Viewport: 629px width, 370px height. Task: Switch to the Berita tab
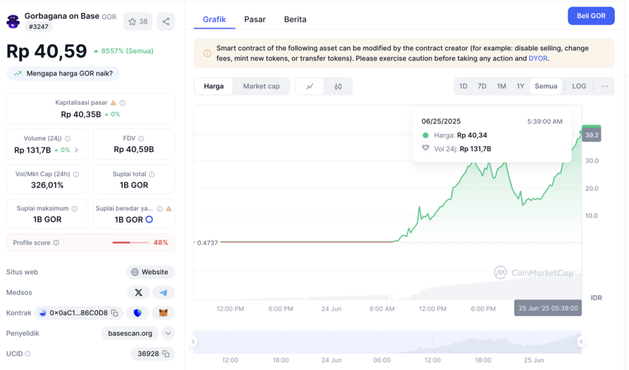tap(295, 19)
